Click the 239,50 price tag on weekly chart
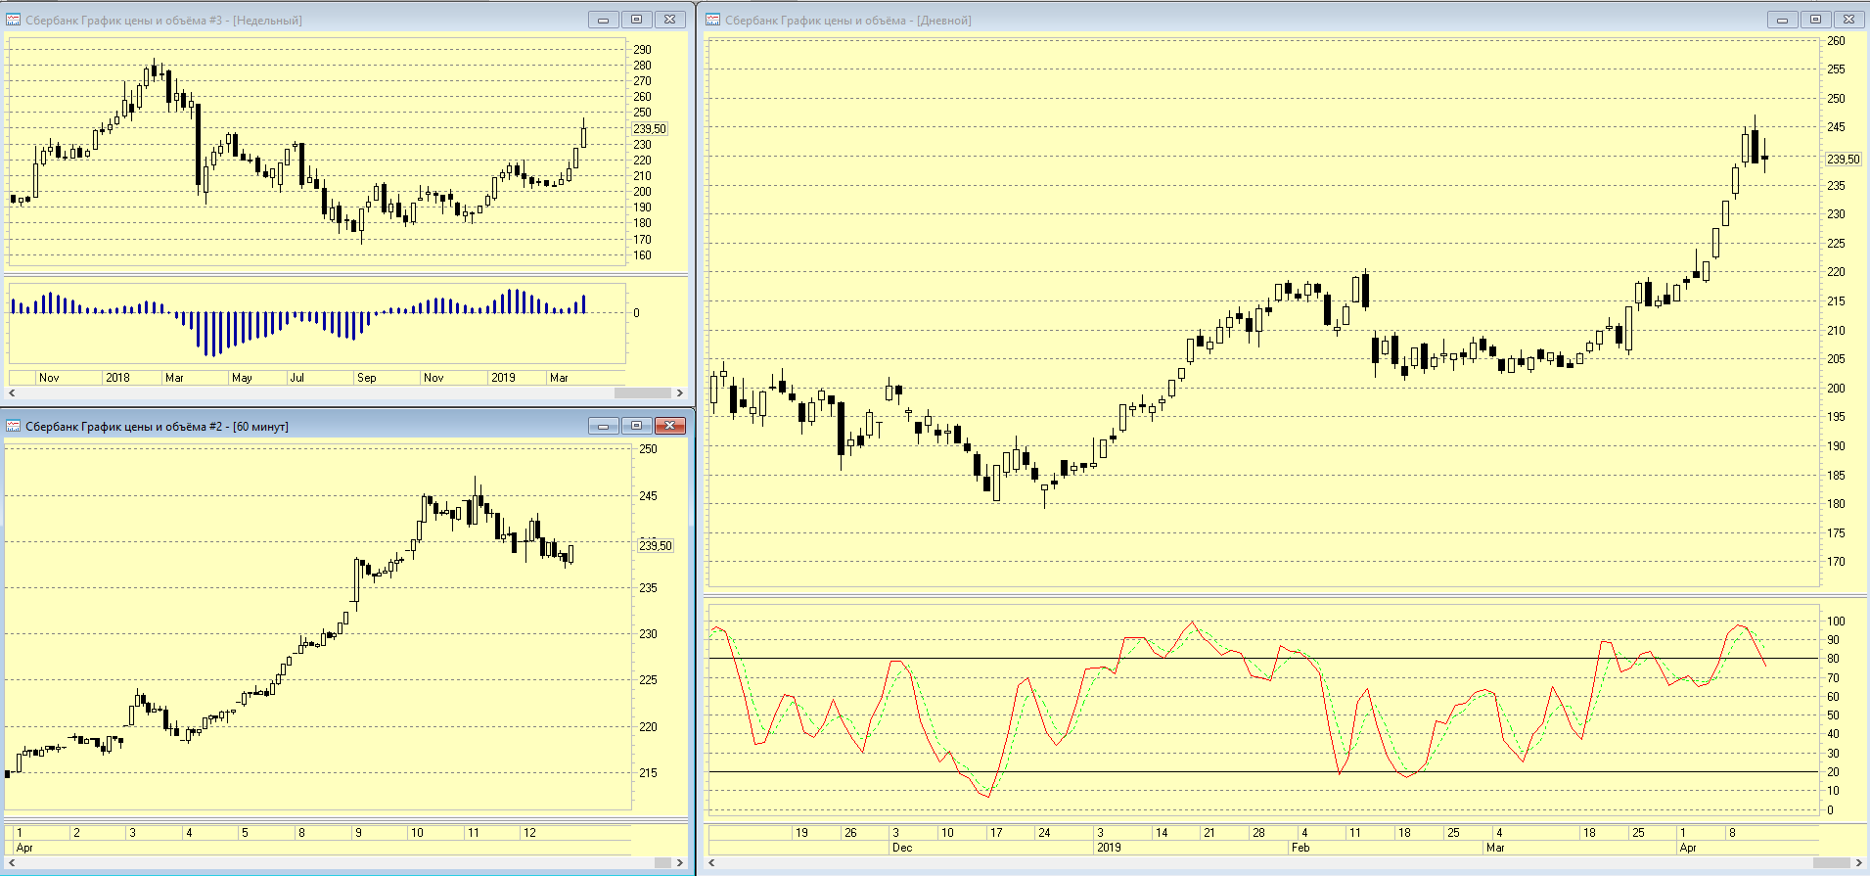 click(x=650, y=129)
